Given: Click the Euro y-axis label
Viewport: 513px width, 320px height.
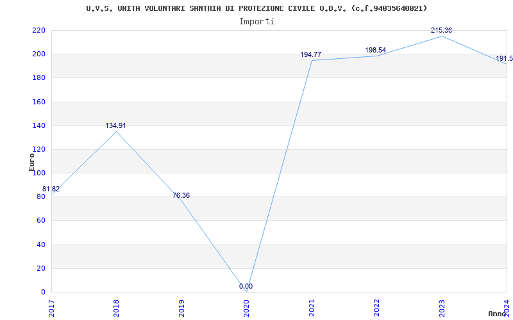Looking at the screenshot, I should pos(31,162).
